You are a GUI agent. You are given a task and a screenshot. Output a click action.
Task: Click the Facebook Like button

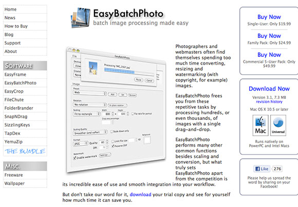pos(262,169)
